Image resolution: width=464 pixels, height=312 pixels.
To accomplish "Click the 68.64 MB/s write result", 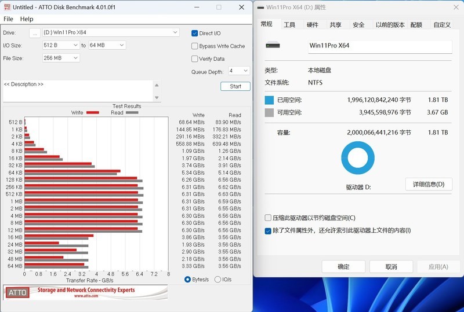I will 191,122.
